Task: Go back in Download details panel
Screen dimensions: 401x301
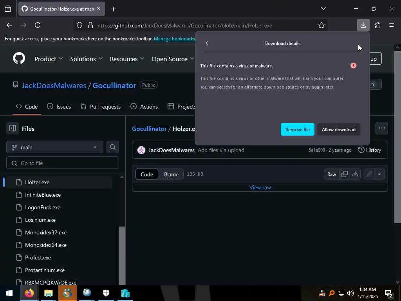Action: [207, 43]
